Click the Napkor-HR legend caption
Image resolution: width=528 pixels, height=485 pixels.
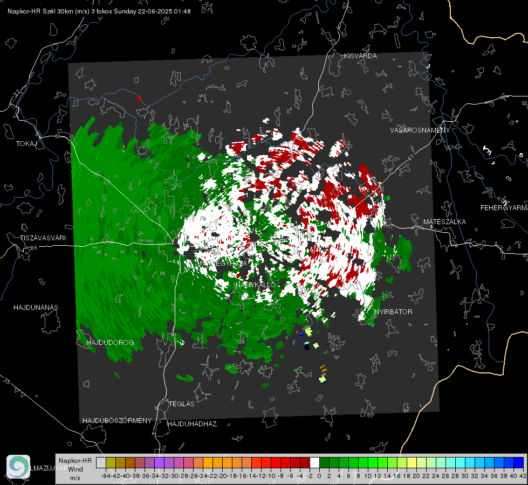coord(75,461)
